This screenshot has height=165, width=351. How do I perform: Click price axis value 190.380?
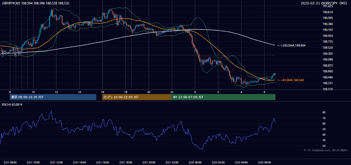pos(328,24)
